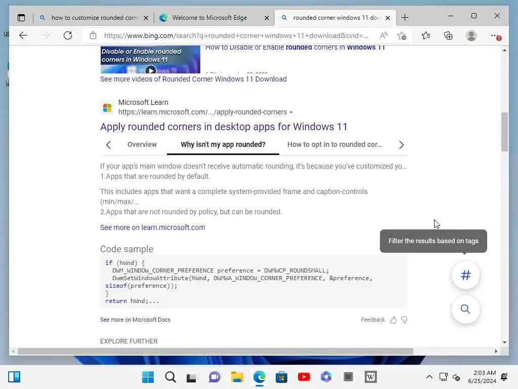Click the floating search magnifier button

click(x=465, y=309)
